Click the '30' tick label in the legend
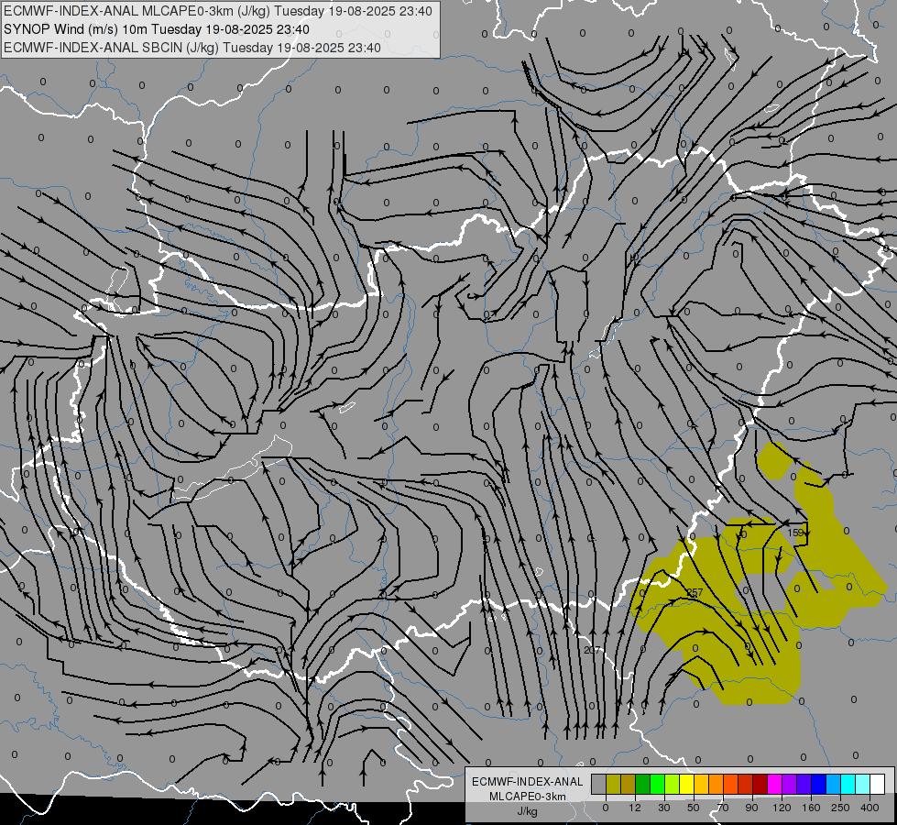This screenshot has width=897, height=825. [x=664, y=808]
